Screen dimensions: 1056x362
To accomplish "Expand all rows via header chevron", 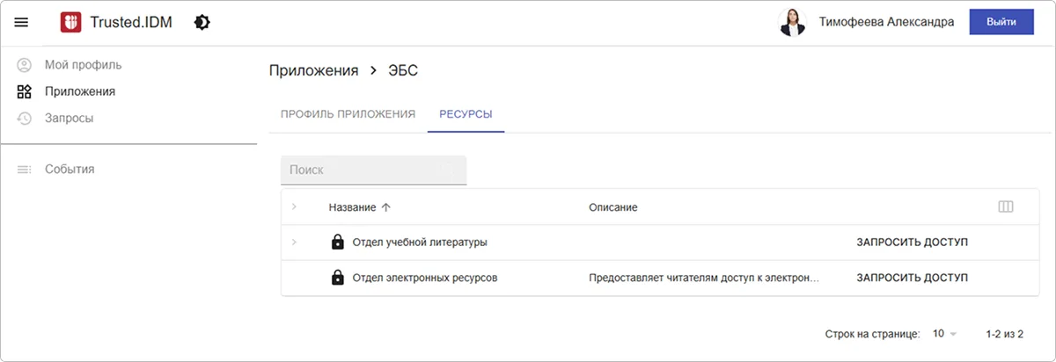I will click(x=294, y=207).
